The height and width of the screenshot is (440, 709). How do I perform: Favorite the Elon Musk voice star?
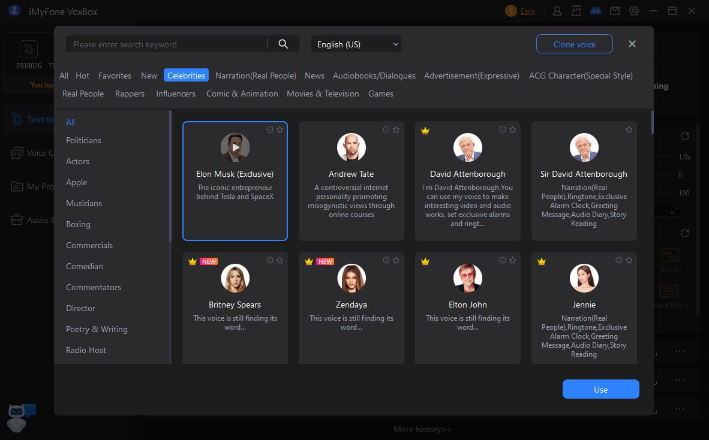(280, 129)
